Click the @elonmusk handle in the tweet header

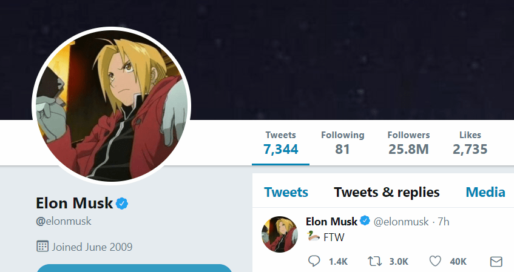point(401,222)
